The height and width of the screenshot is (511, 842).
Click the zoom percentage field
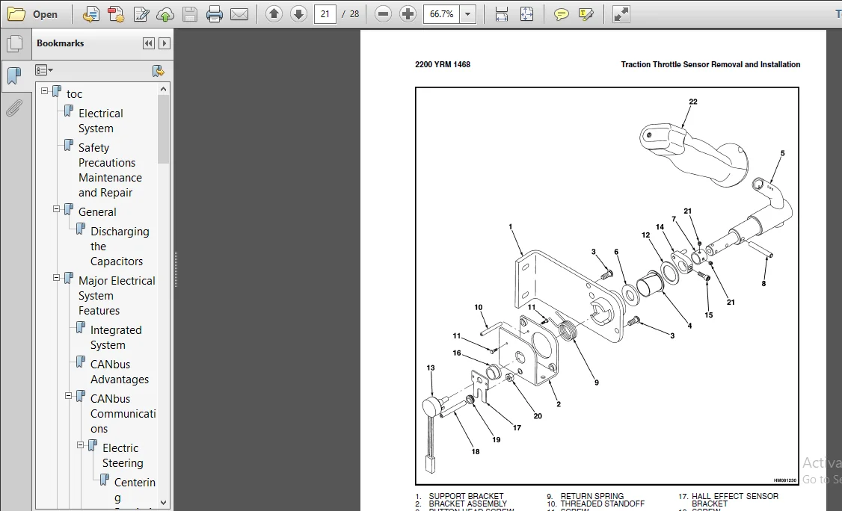[442, 14]
